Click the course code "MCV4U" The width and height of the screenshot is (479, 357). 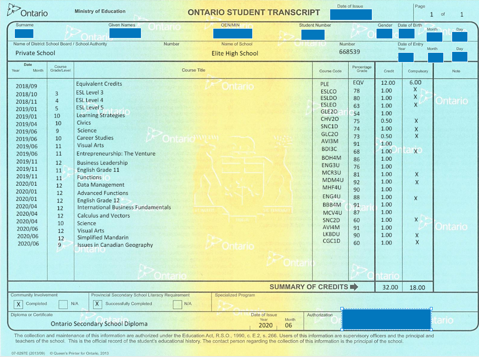click(332, 213)
